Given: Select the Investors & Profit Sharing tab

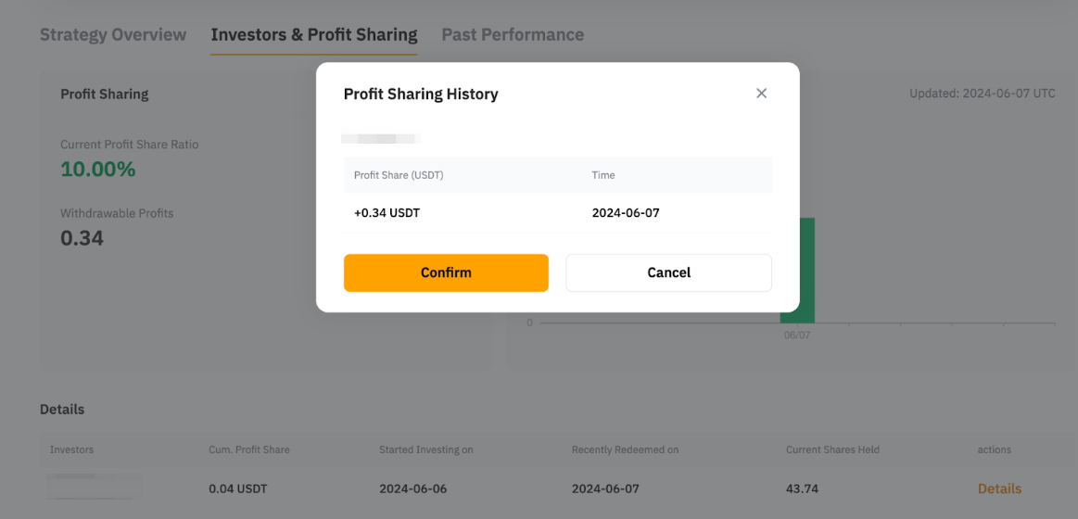Looking at the screenshot, I should (313, 35).
